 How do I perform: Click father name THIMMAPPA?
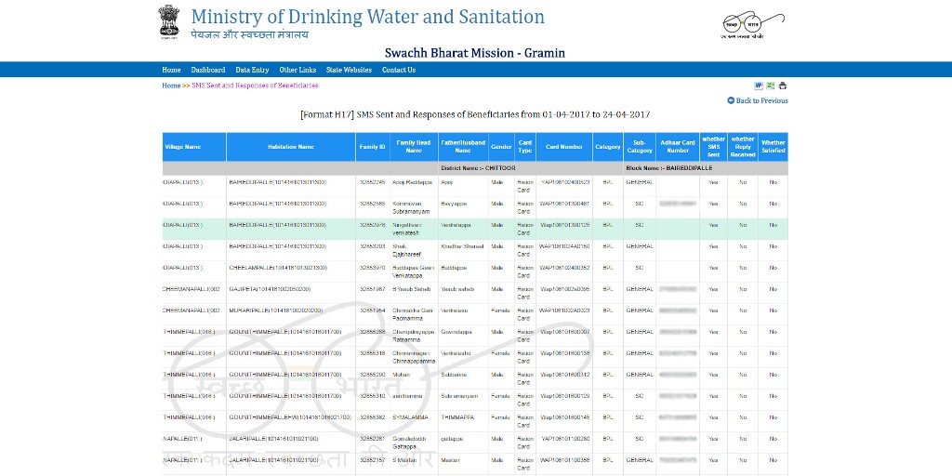456,417
